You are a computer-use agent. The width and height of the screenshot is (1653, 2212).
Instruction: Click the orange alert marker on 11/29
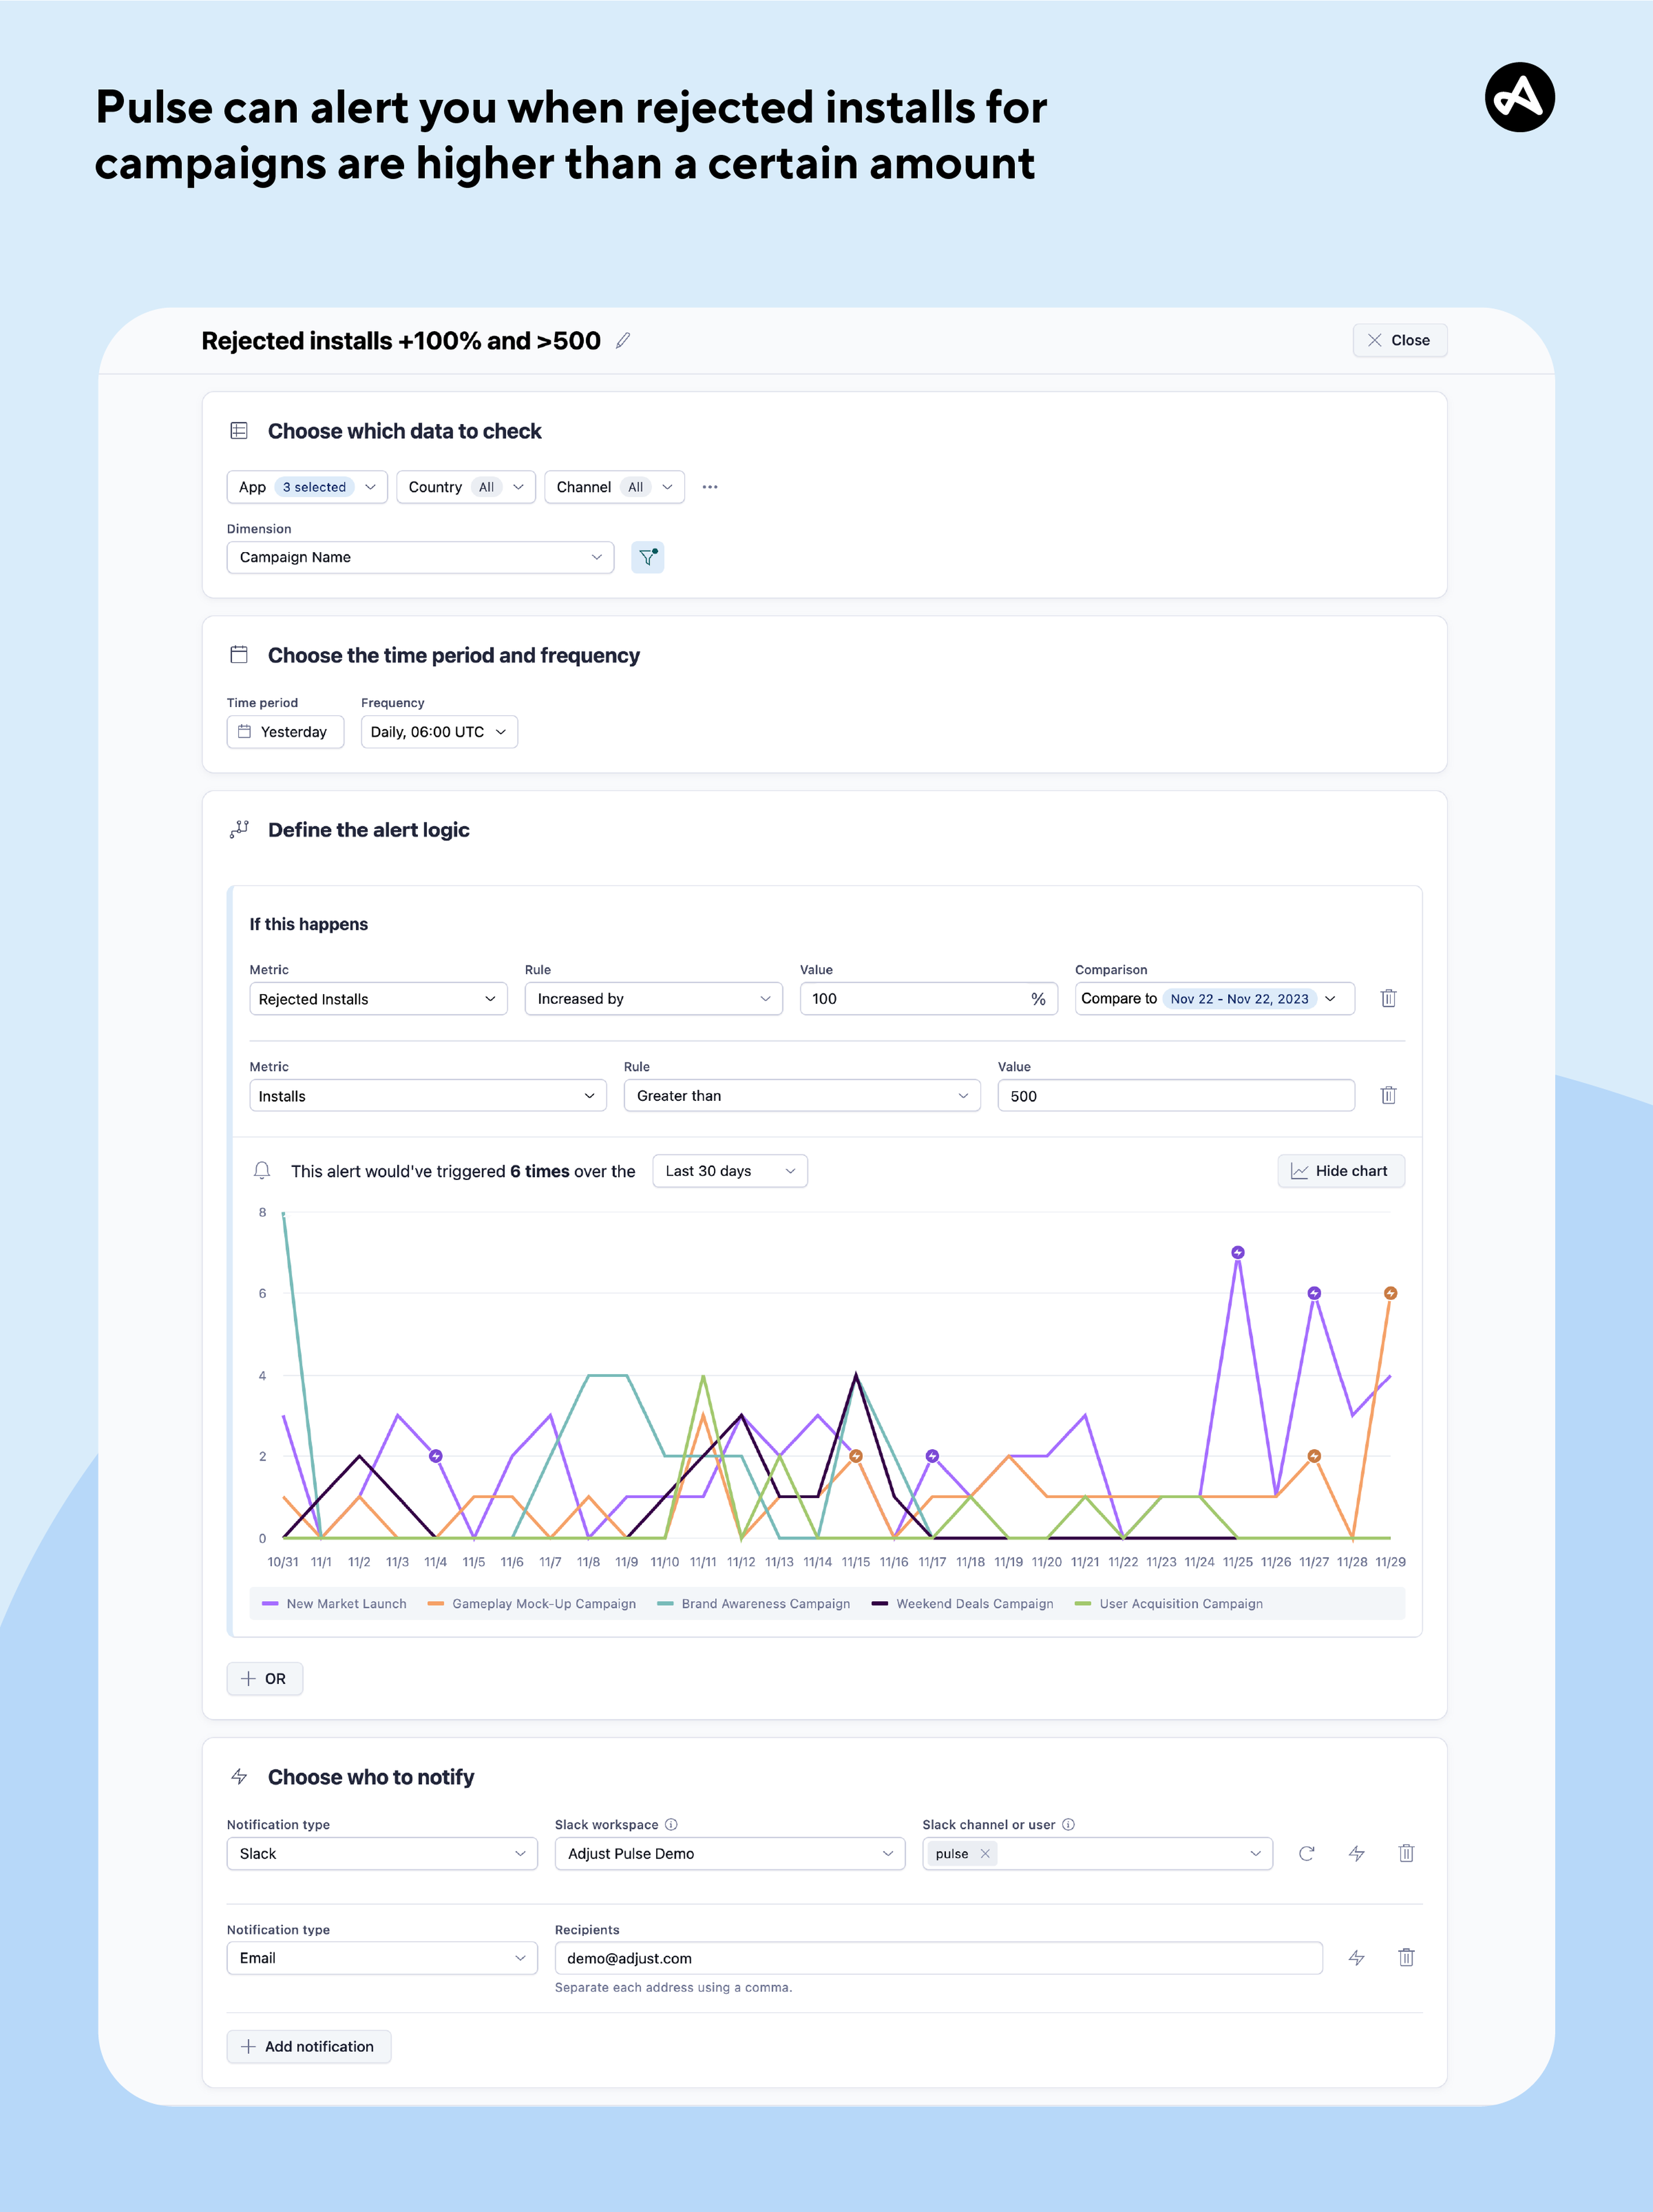pyautogui.click(x=1390, y=1293)
